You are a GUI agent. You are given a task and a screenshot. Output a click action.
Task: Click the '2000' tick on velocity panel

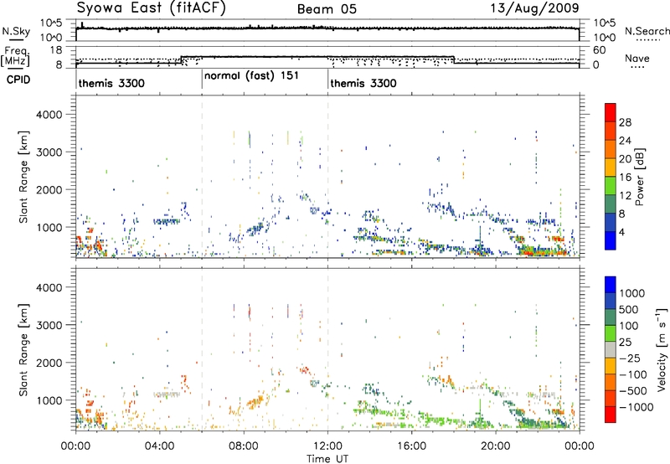click(x=49, y=363)
